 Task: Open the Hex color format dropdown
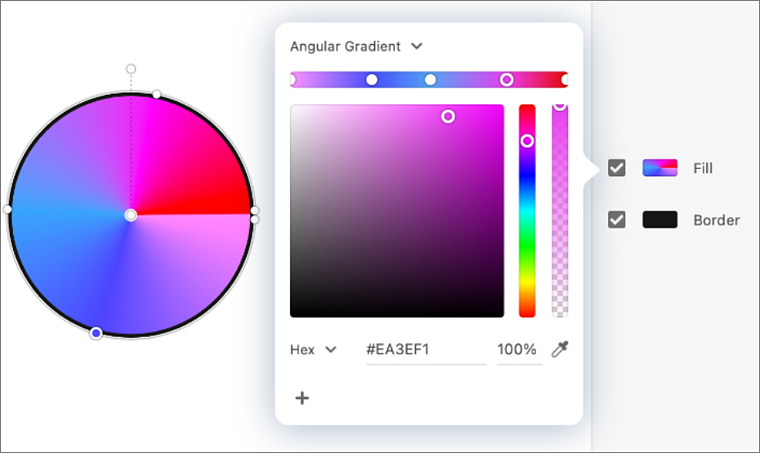pos(313,349)
